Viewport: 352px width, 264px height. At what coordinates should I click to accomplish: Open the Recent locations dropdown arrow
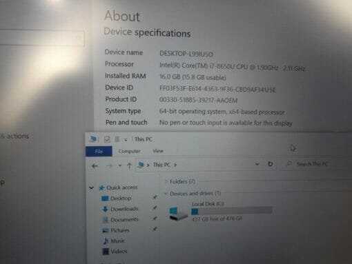pos(120,165)
